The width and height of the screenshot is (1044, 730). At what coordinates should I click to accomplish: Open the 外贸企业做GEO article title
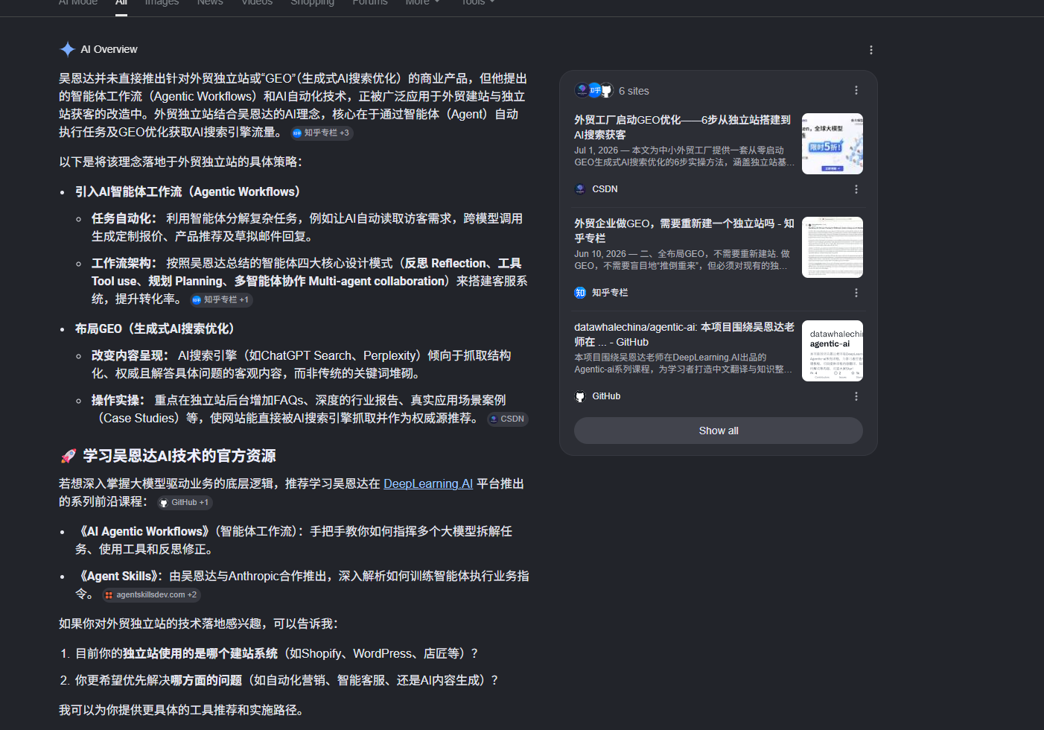click(x=684, y=231)
